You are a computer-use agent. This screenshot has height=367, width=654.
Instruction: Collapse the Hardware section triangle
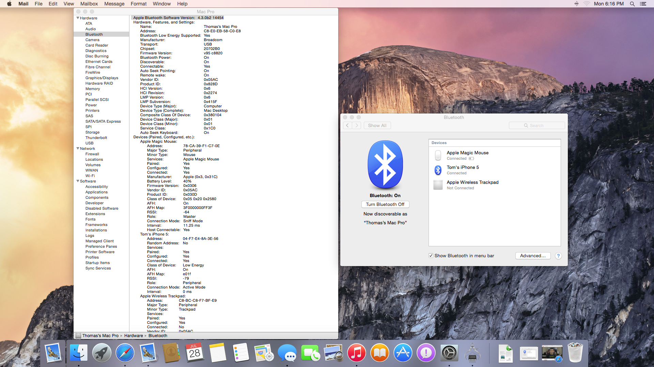tap(78, 18)
